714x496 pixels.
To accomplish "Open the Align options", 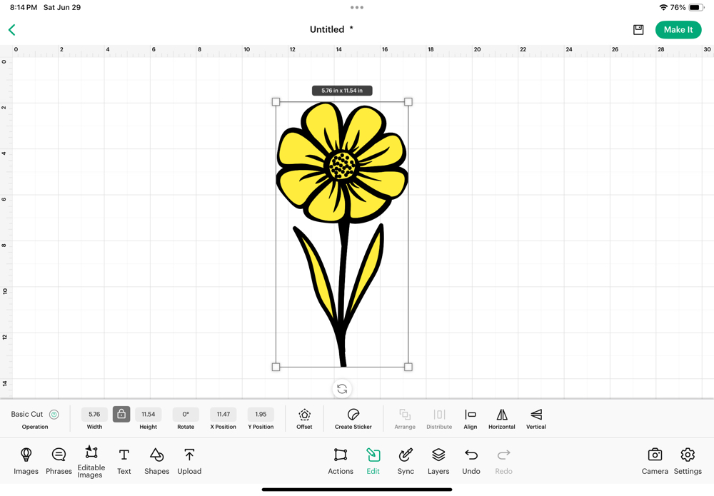I will (x=471, y=419).
